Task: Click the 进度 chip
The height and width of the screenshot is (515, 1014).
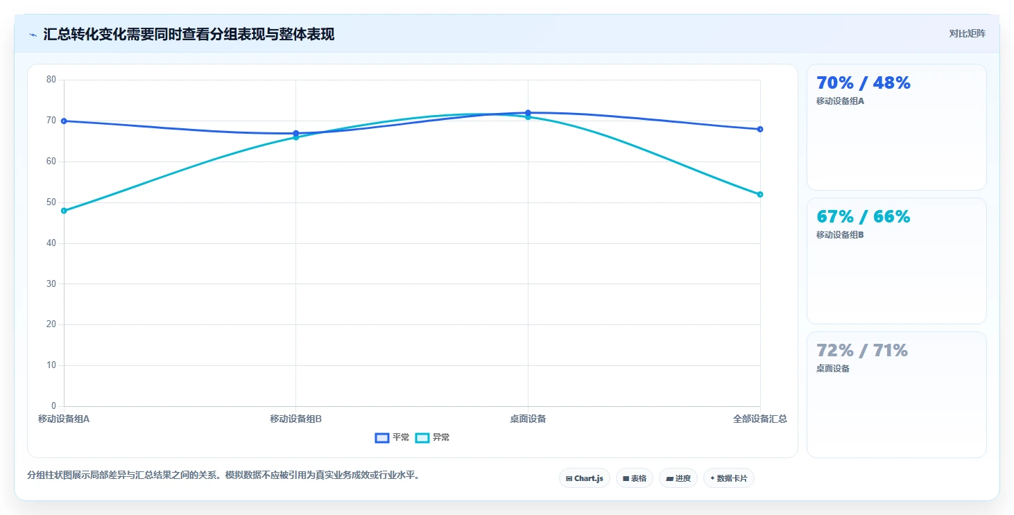Action: point(678,478)
